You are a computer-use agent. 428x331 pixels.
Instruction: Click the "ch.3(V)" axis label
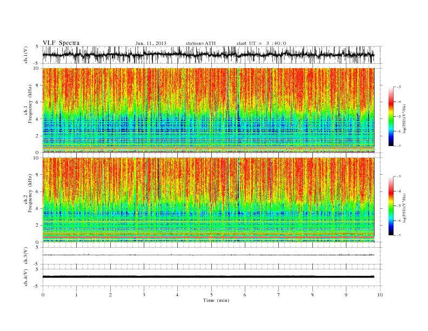[26, 256]
